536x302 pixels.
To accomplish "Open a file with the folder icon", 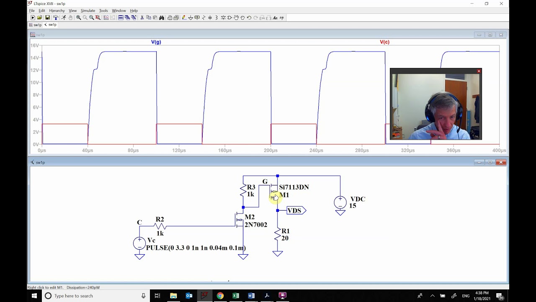I will 39,18.
